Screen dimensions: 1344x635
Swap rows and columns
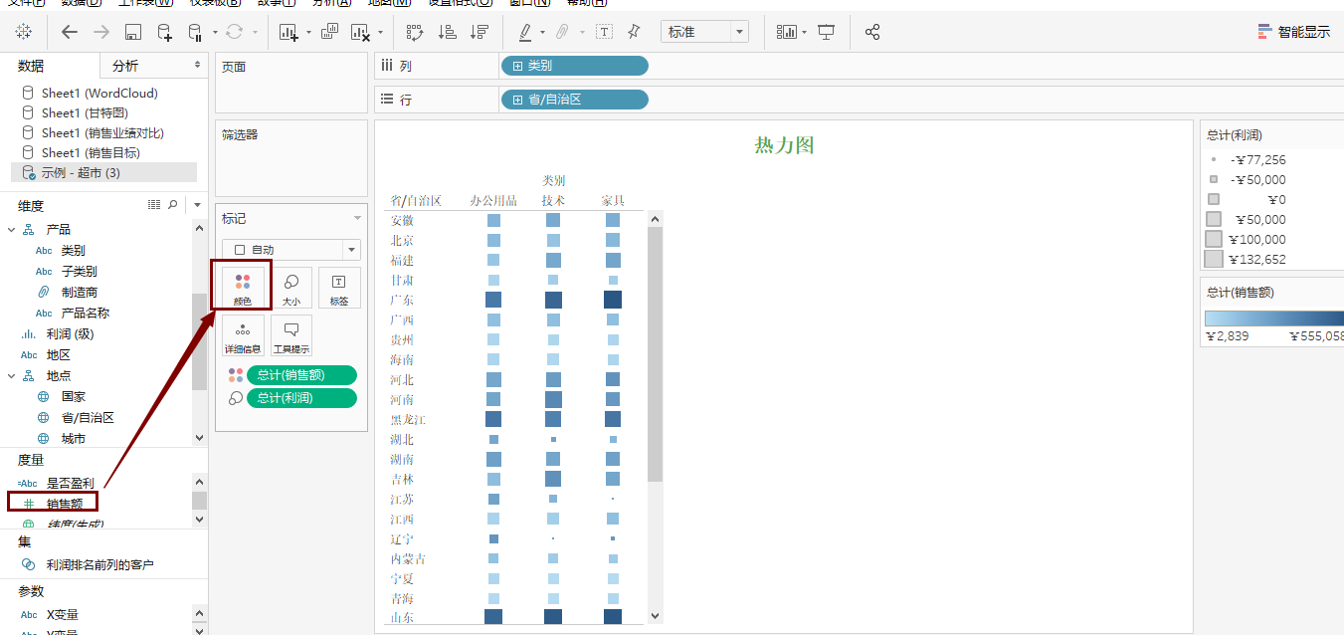pyautogui.click(x=416, y=32)
